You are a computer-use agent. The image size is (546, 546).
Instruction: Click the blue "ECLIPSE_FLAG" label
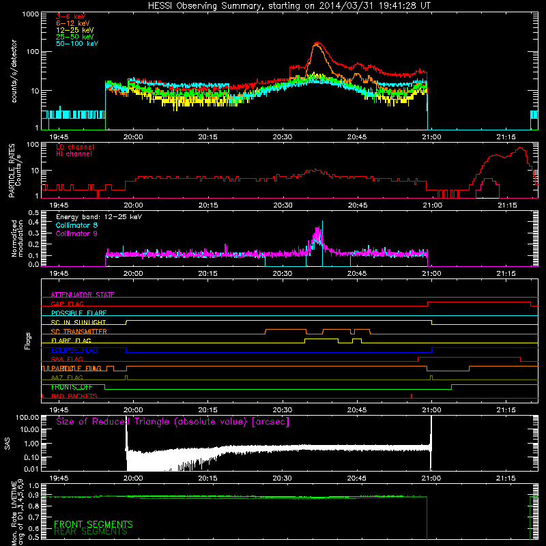click(x=74, y=350)
